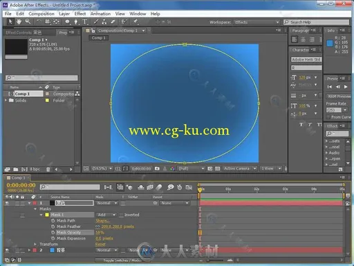
Task: Select the Horizontal Type tool
Action: pos(85,21)
